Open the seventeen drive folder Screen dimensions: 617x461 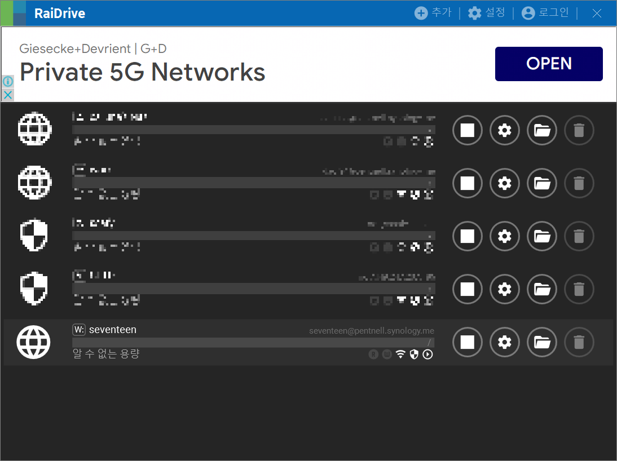pos(542,342)
